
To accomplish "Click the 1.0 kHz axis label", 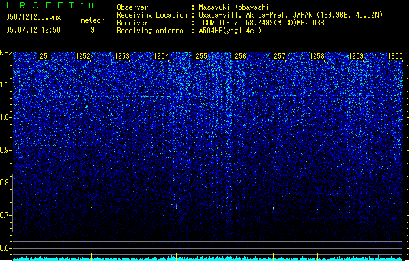I will coord(6,117).
